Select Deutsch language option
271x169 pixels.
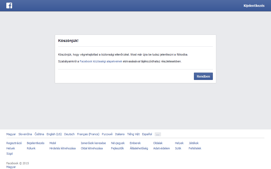(69, 134)
